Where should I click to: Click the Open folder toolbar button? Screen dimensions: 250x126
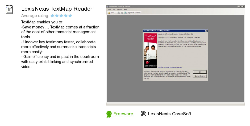112,13
